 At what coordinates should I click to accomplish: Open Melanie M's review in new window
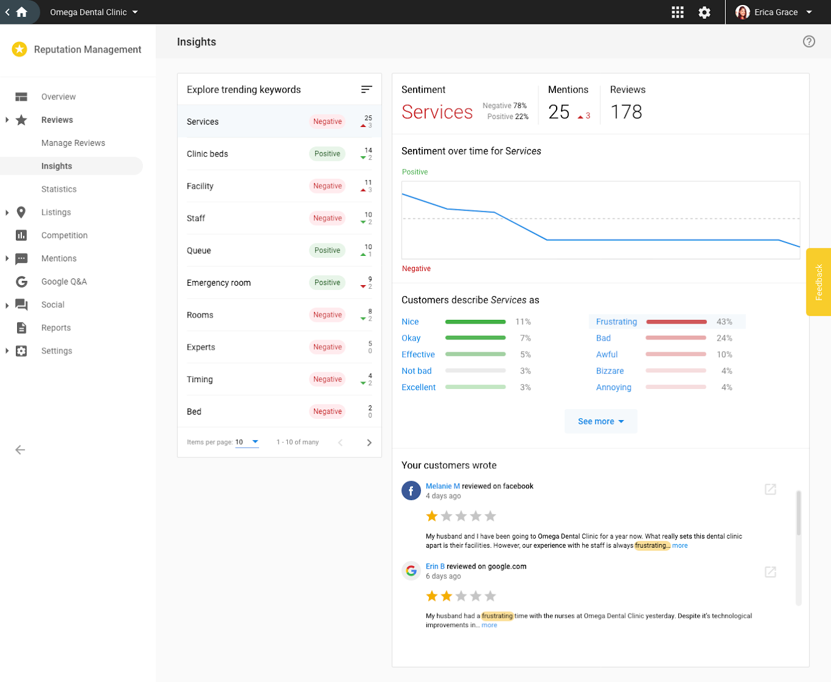click(770, 489)
